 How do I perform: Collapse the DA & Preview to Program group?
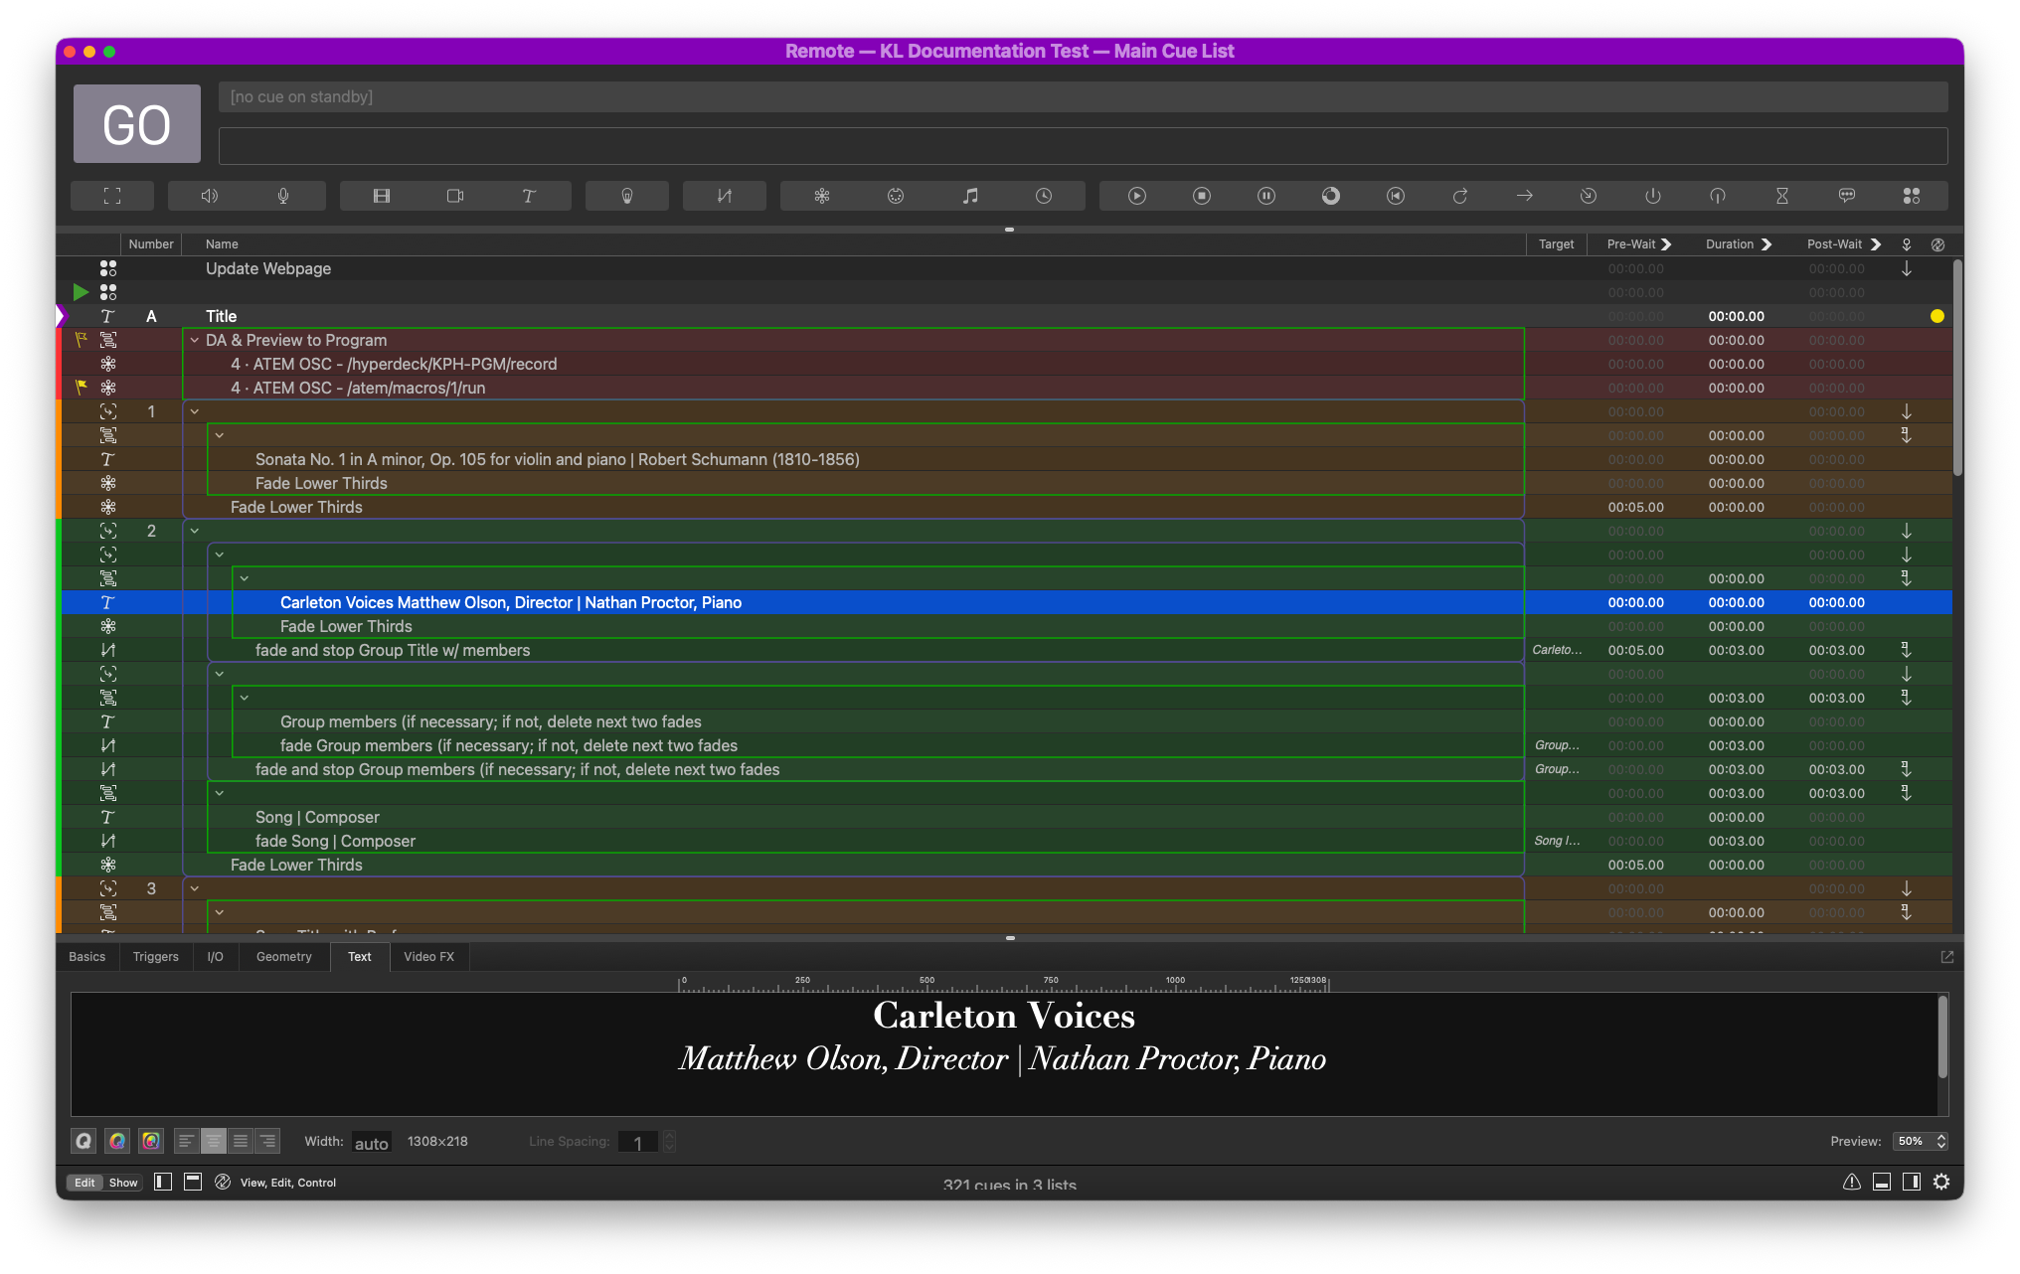click(x=195, y=340)
